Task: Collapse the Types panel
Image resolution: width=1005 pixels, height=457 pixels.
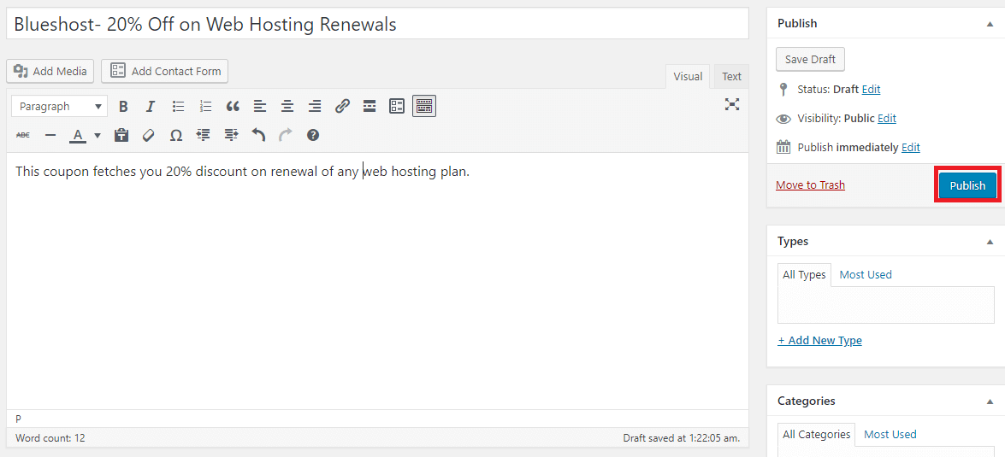Action: click(990, 241)
